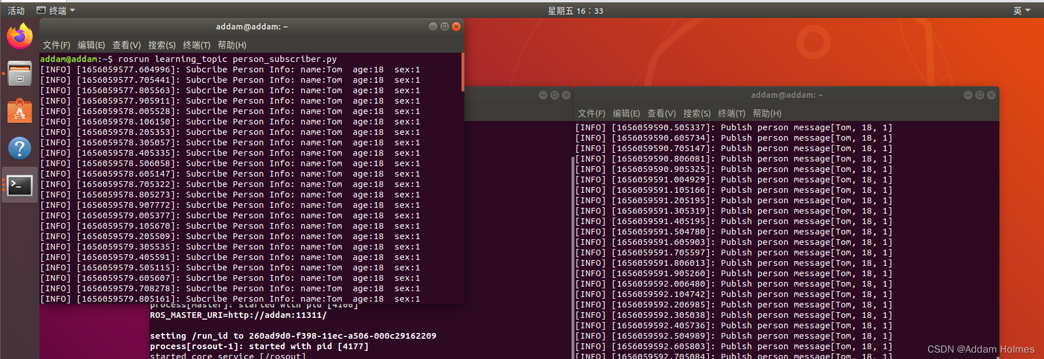Open 帮助(H) menu in subscriber terminal
1044x359 pixels.
pyautogui.click(x=232, y=45)
